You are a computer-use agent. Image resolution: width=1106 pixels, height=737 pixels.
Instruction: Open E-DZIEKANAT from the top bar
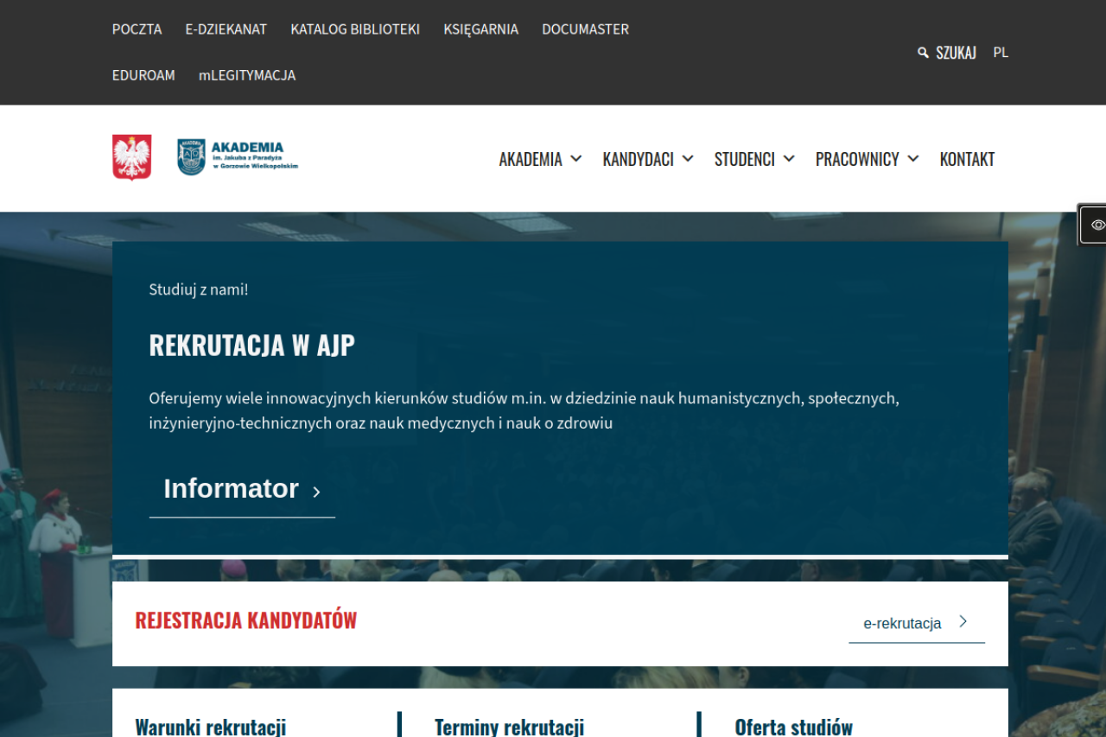[x=226, y=29]
